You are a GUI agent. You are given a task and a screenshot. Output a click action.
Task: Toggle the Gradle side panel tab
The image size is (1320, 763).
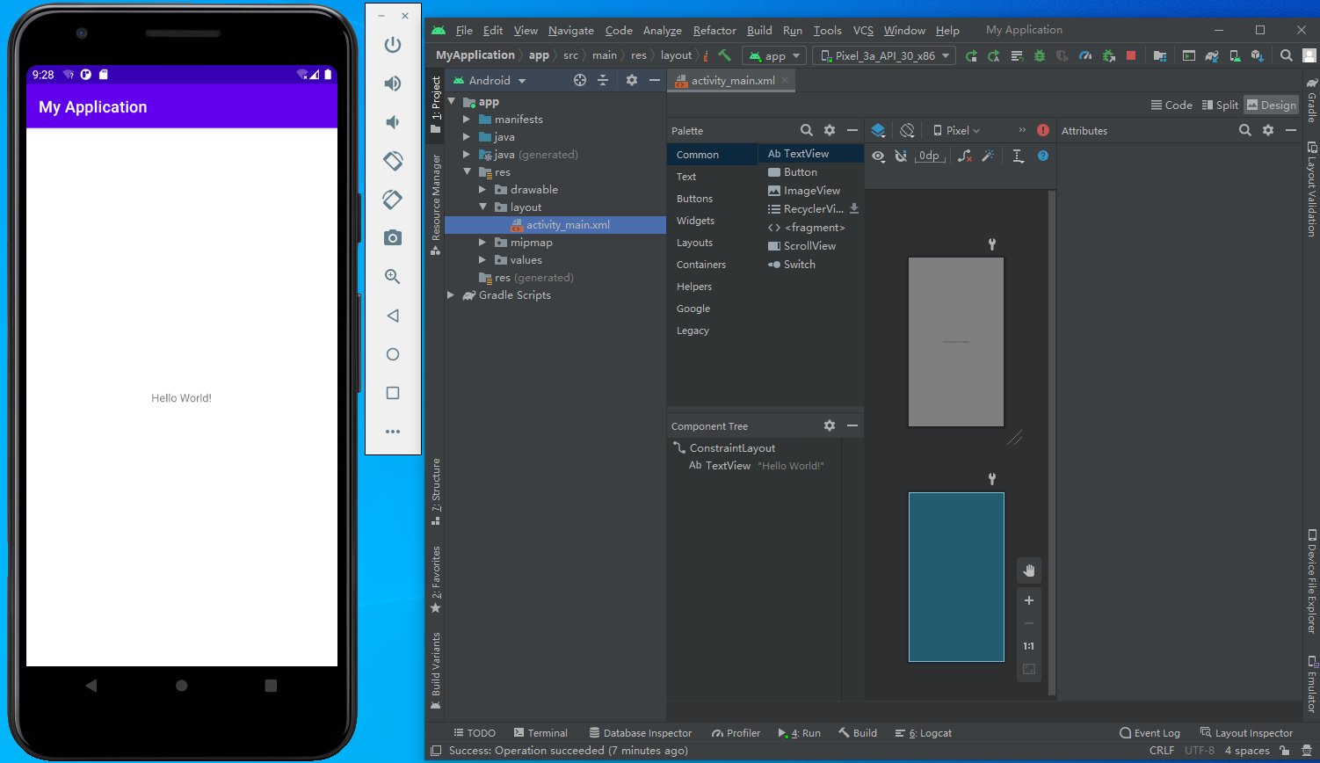[x=1311, y=101]
